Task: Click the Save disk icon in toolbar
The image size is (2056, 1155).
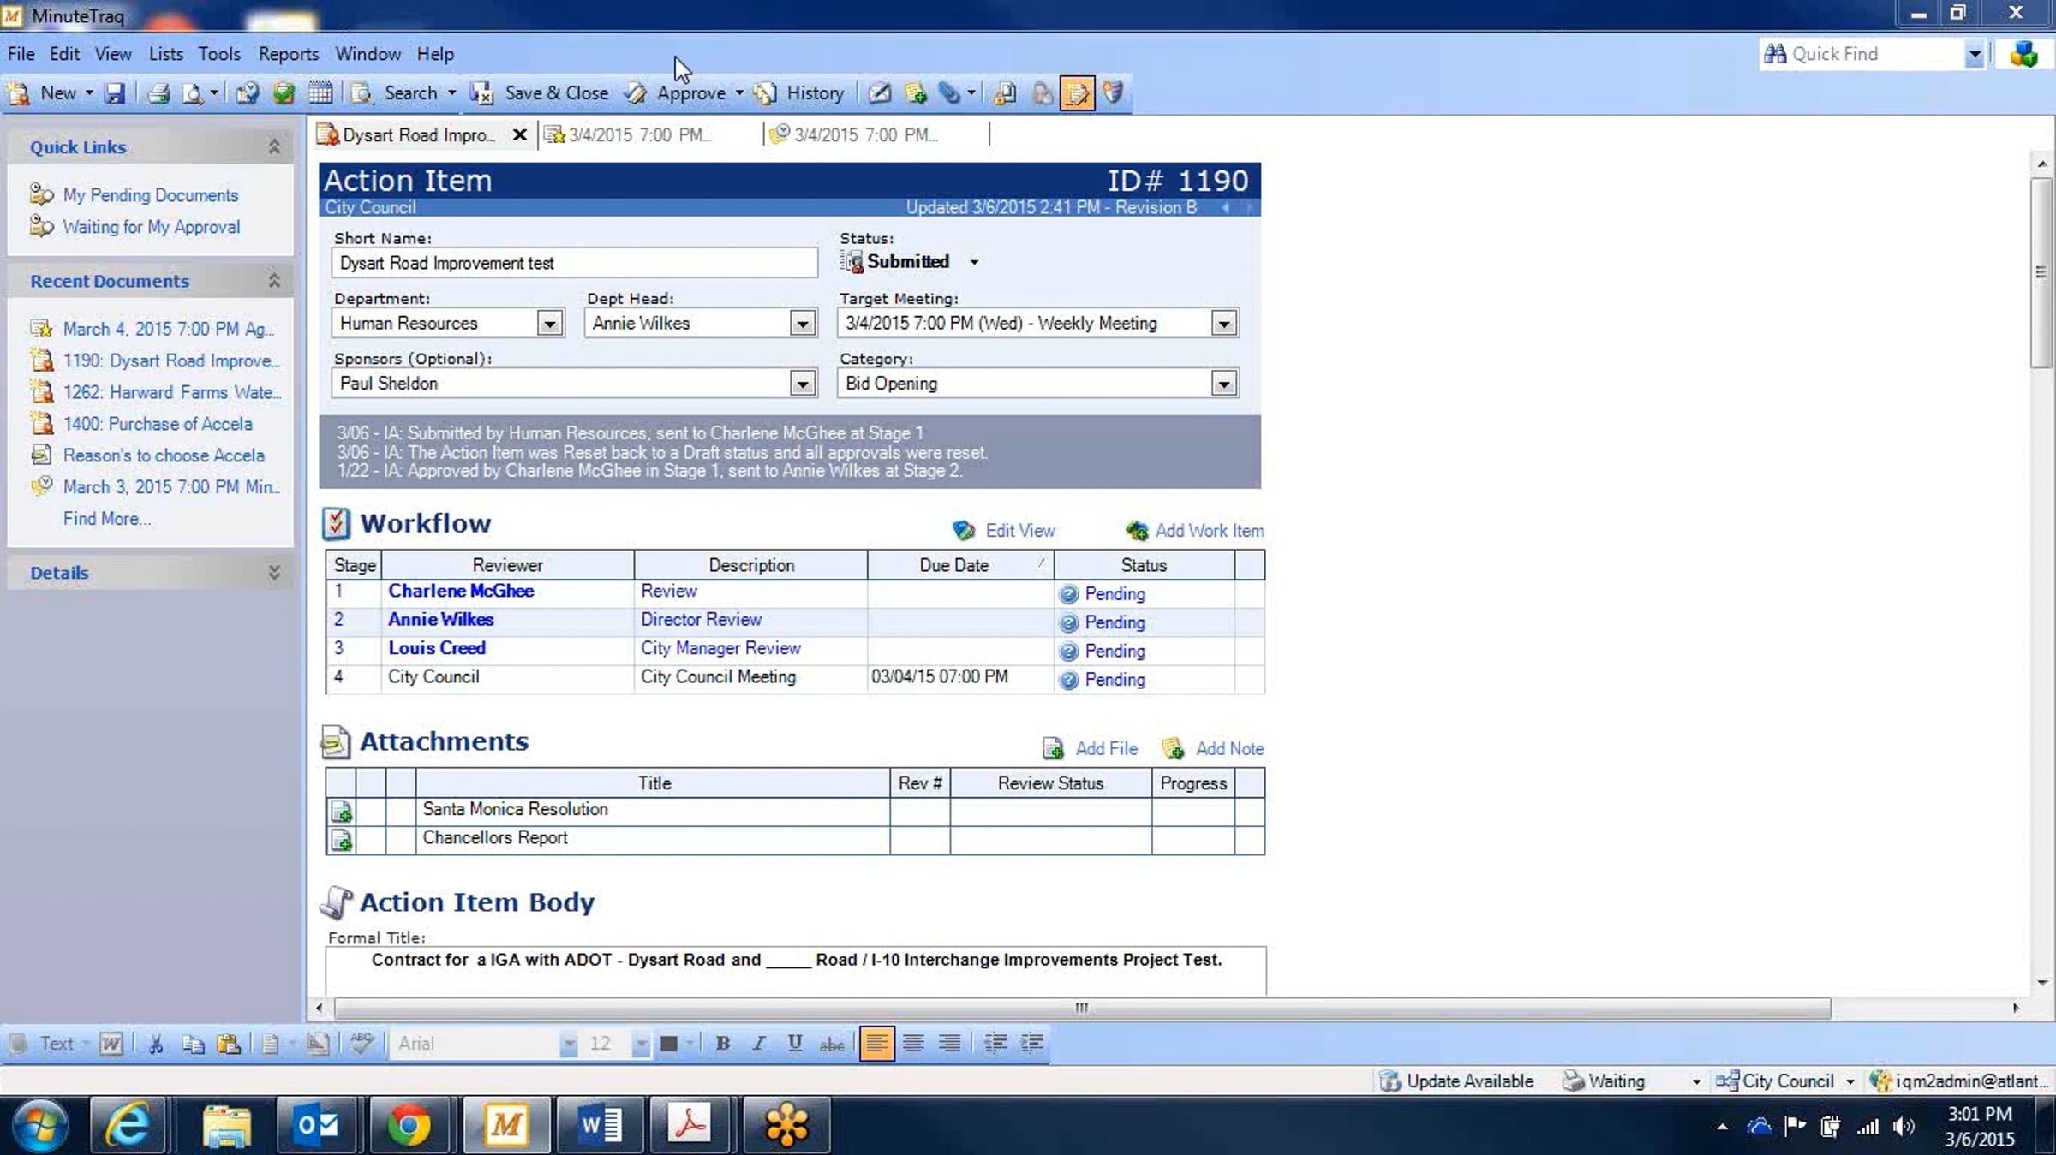Action: pyautogui.click(x=115, y=93)
